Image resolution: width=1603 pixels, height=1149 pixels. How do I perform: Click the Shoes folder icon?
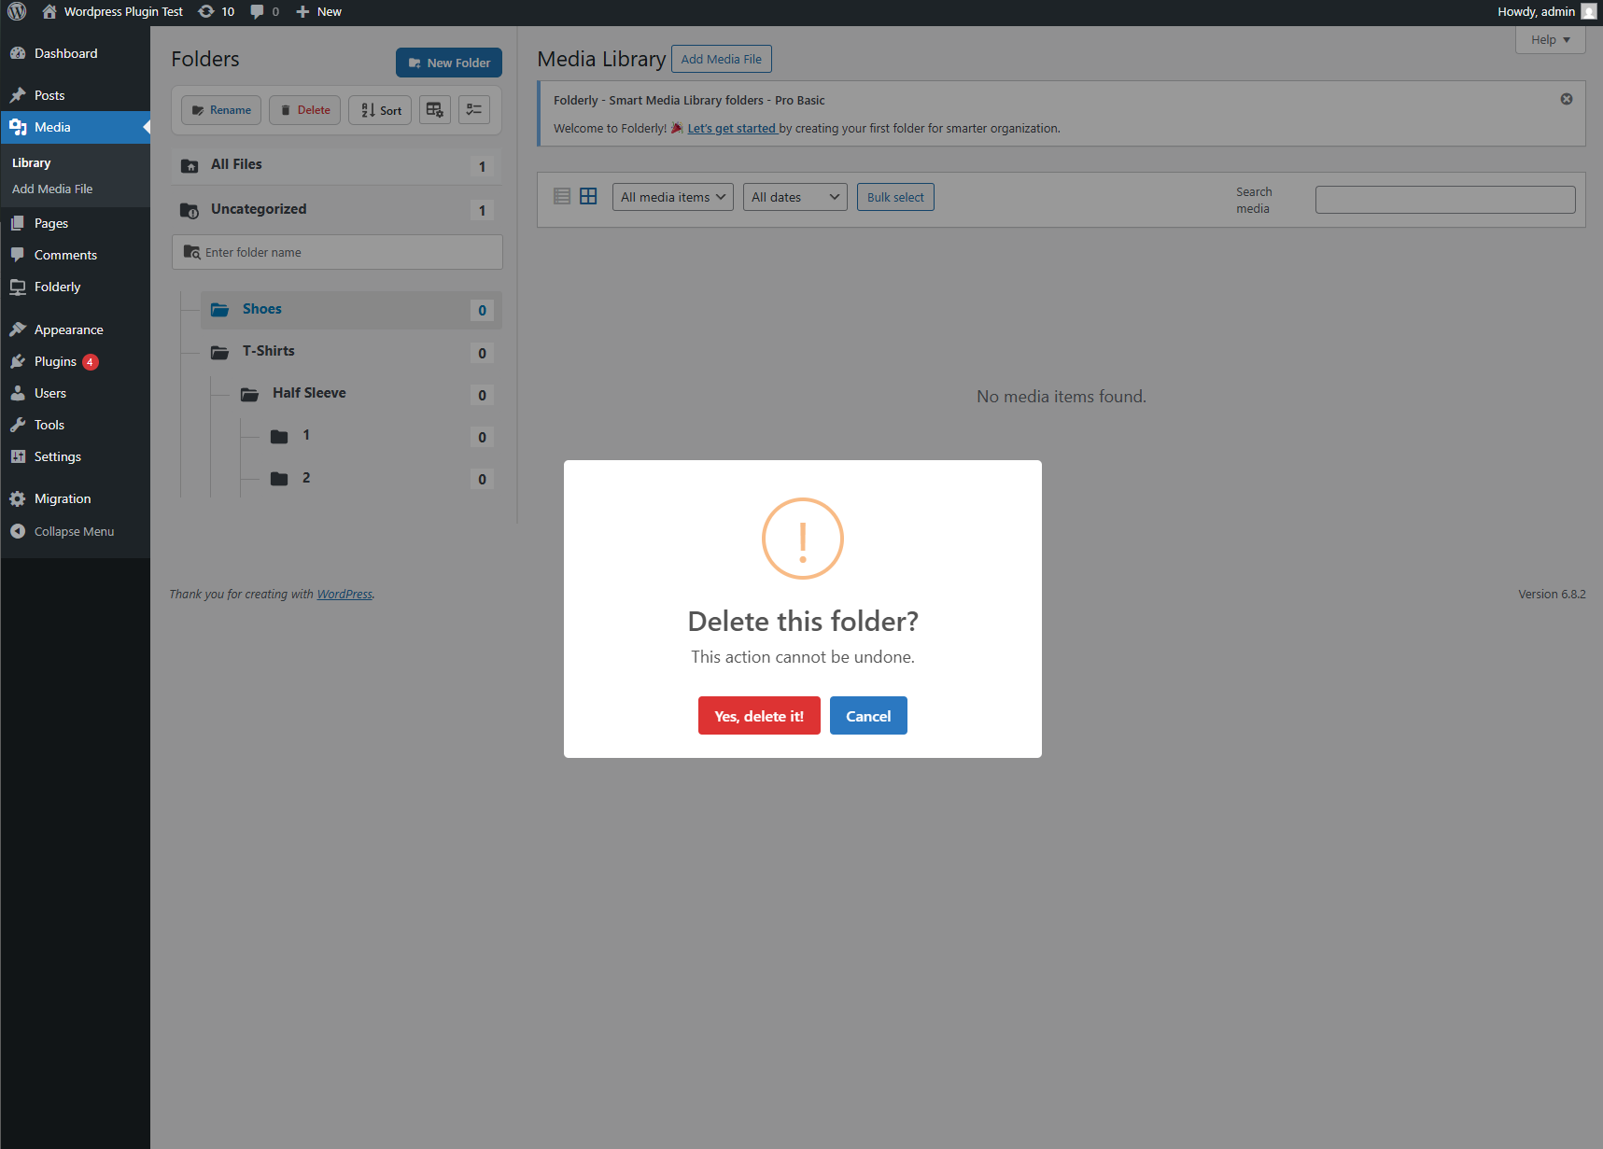click(219, 310)
